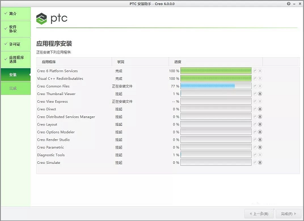Cancel Creo Distributed Services Manager install
The width and height of the screenshot is (304, 221).
(260, 117)
